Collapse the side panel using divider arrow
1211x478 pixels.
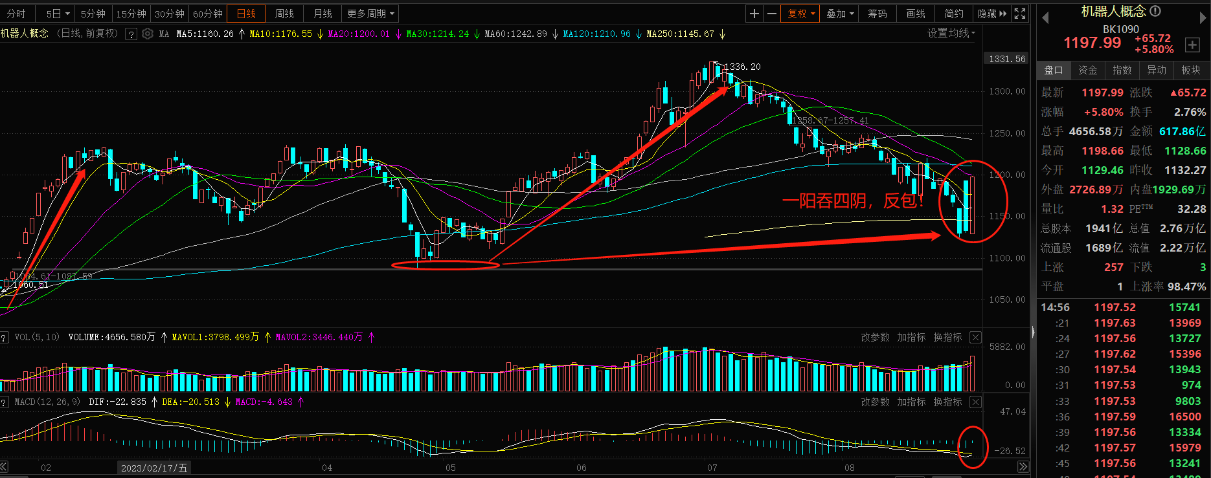[x=1034, y=332]
